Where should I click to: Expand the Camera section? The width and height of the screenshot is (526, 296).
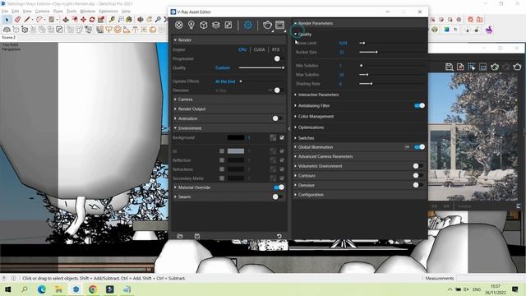tap(229, 99)
